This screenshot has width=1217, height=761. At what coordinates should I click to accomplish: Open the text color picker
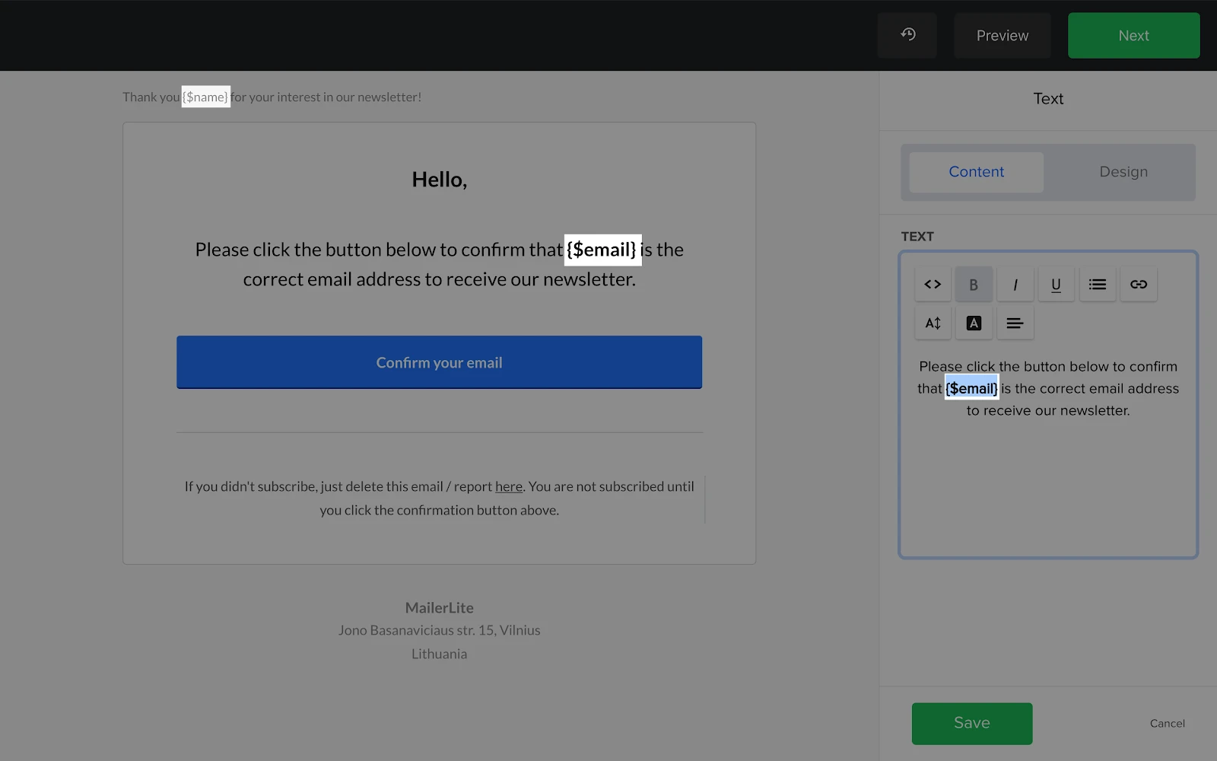(x=974, y=323)
